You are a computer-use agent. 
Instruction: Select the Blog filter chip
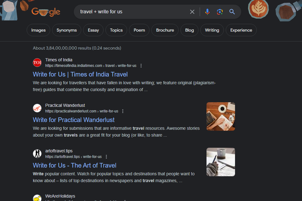189,30
